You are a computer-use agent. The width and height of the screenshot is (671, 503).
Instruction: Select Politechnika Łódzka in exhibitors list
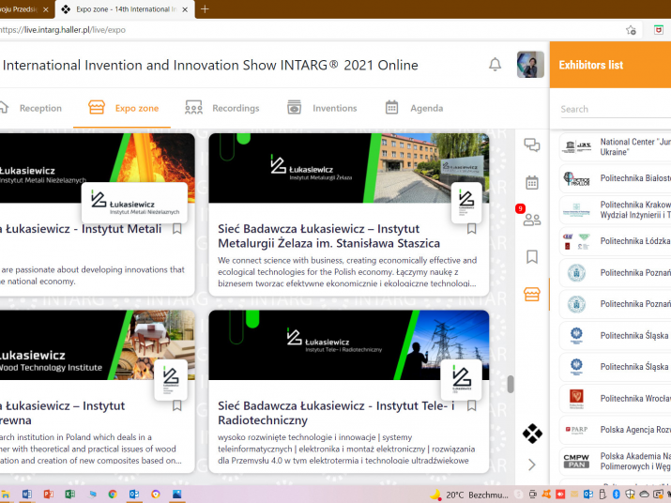(x=633, y=241)
